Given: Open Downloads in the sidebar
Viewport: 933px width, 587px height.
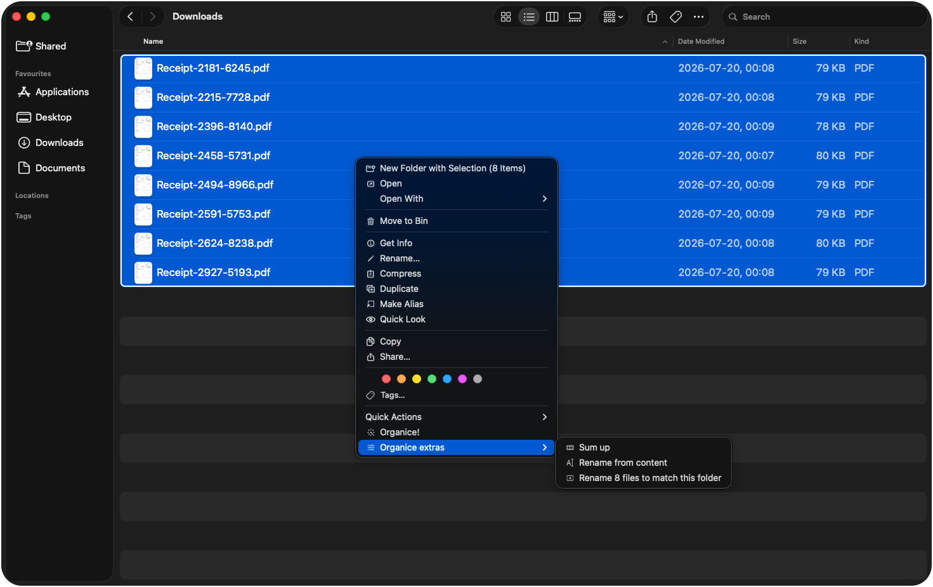Looking at the screenshot, I should coord(60,143).
